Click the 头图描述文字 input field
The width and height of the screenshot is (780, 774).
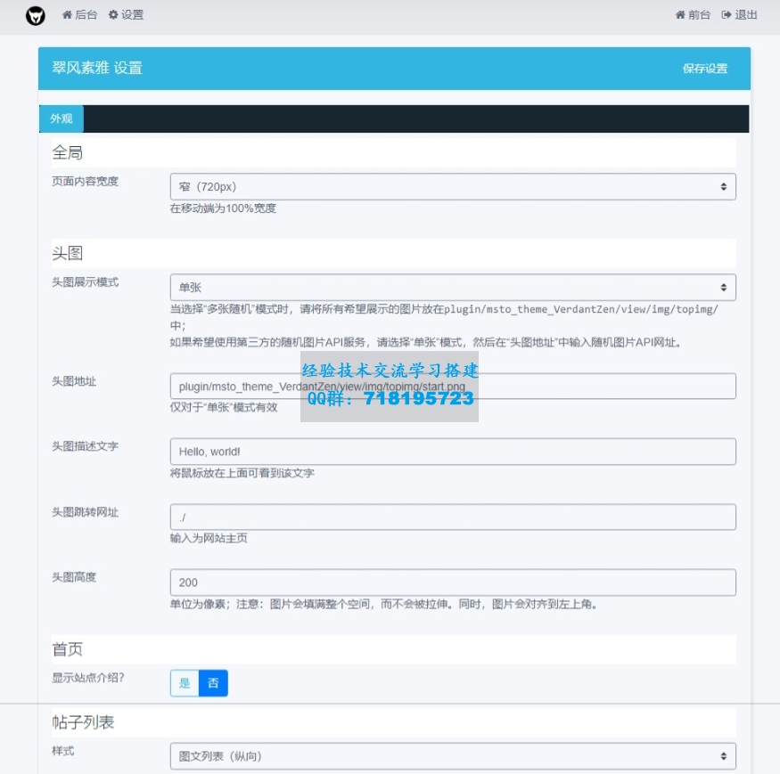coord(453,452)
